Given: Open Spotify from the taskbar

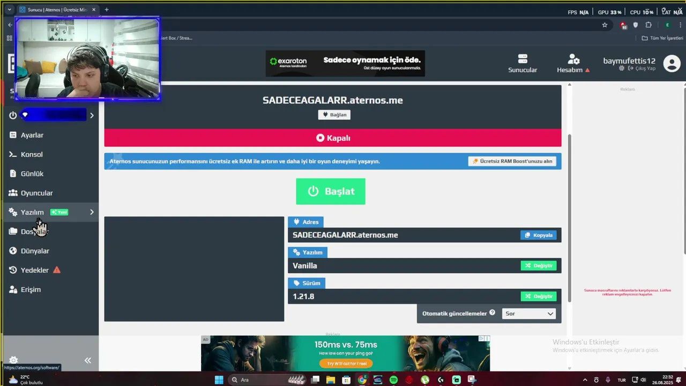Looking at the screenshot, I should tap(393, 380).
